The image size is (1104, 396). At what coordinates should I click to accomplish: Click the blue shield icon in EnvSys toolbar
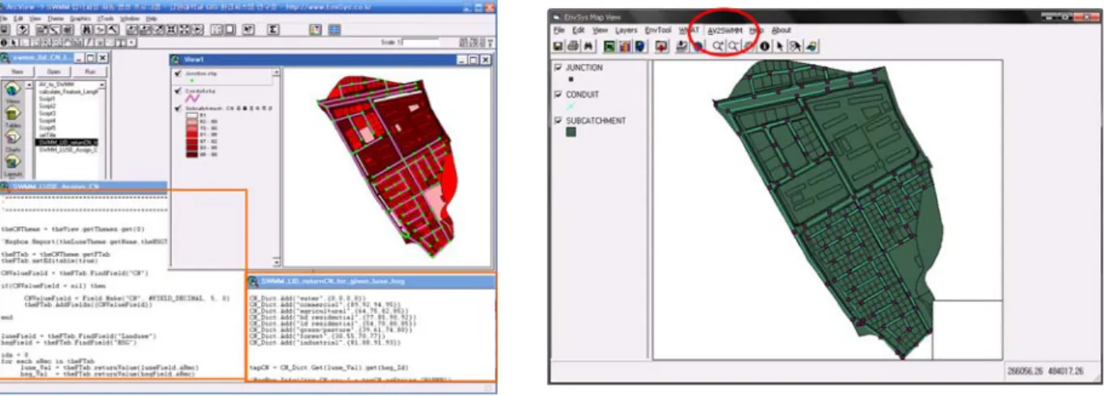[x=640, y=46]
